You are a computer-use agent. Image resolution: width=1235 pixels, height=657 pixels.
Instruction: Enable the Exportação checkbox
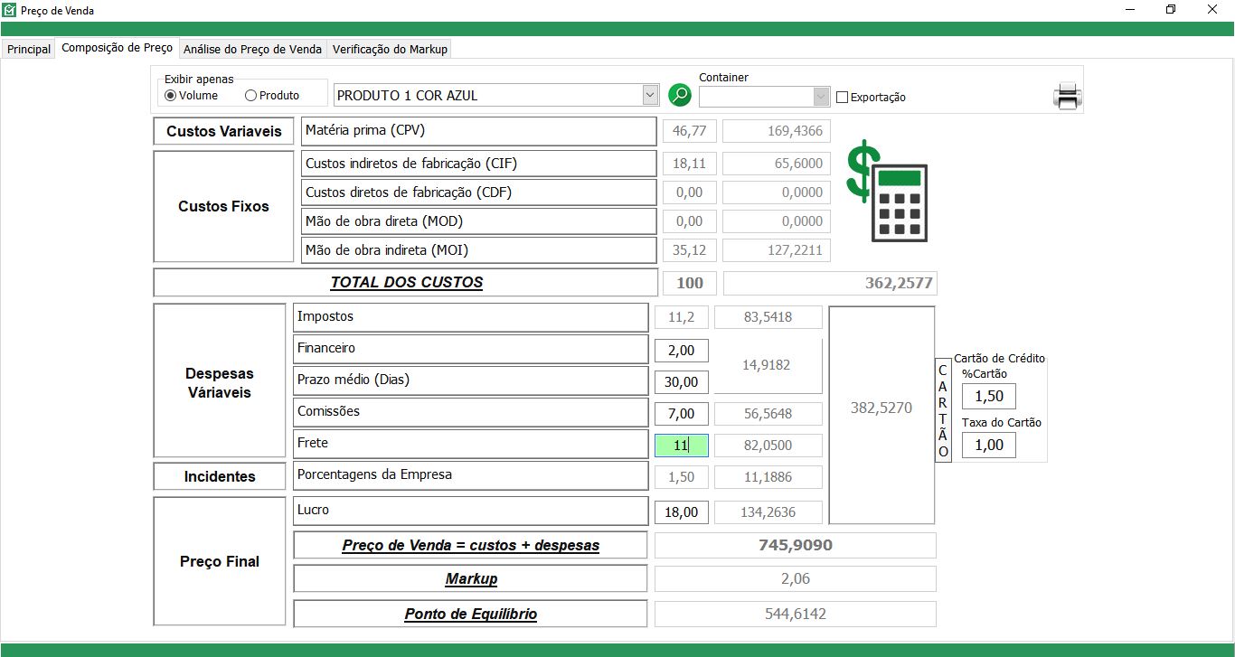(843, 98)
